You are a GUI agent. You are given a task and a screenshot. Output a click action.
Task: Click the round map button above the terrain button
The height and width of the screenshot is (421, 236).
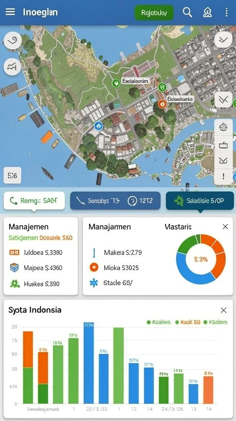tap(13, 40)
